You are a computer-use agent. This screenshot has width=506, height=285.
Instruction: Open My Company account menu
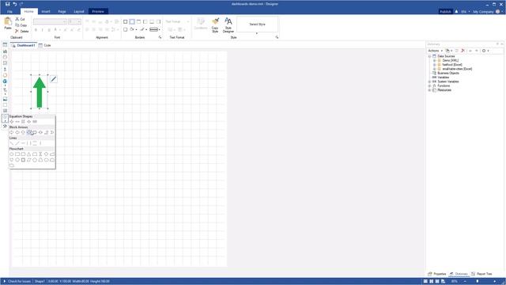(487, 12)
